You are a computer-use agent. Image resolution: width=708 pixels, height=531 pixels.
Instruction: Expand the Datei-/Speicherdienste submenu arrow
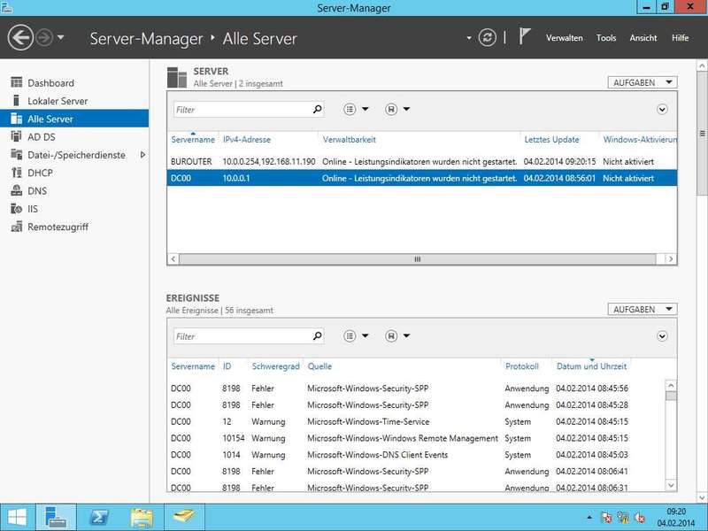tap(142, 155)
